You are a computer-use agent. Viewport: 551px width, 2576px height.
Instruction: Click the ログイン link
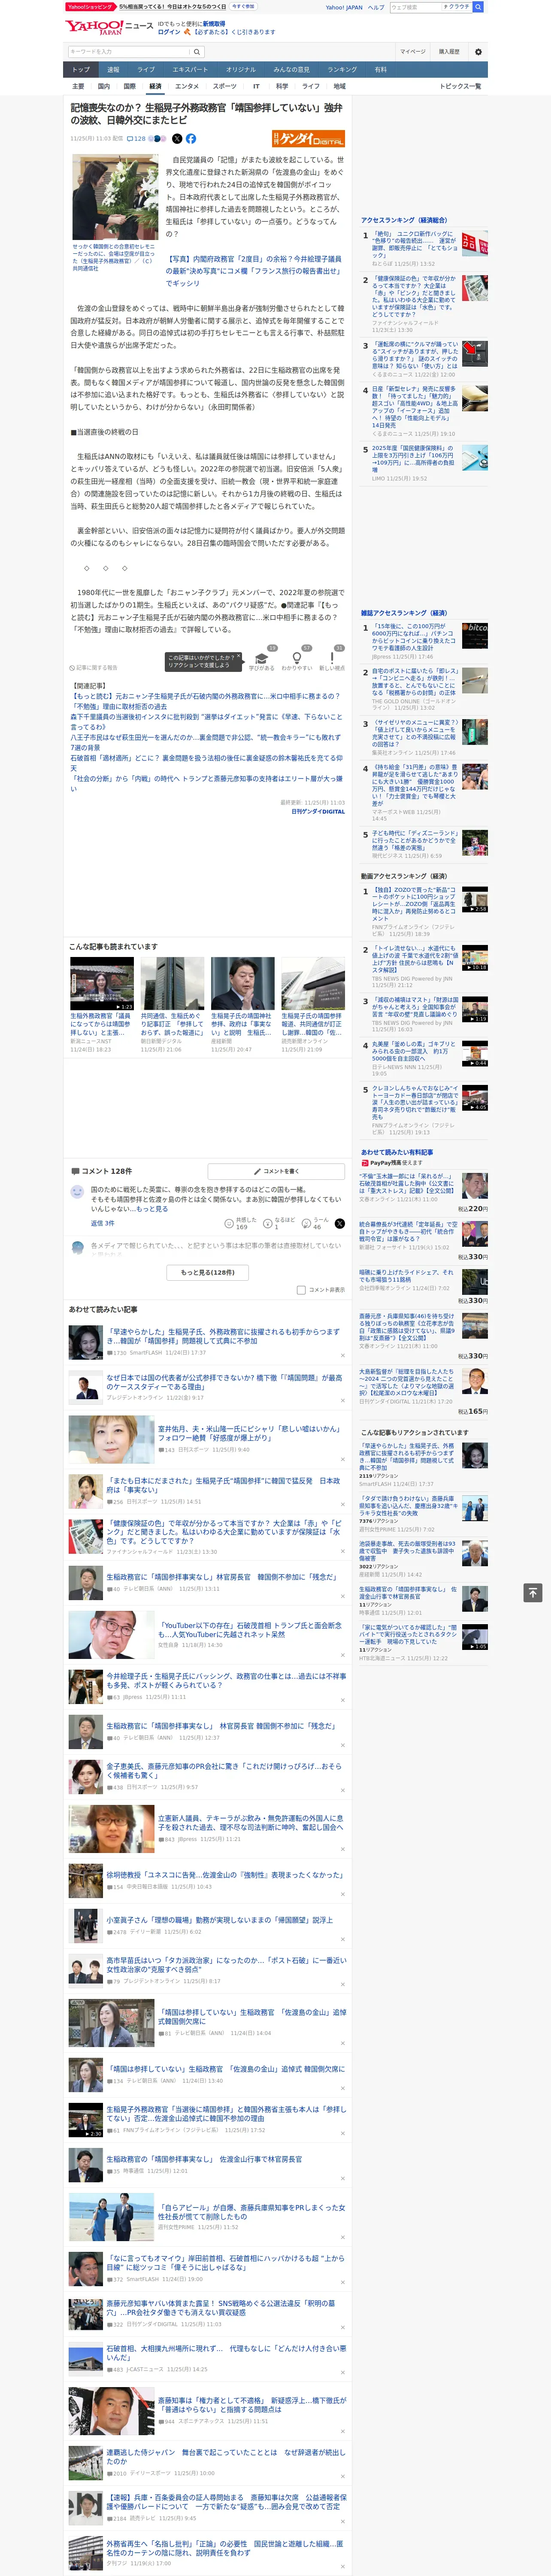[x=169, y=32]
